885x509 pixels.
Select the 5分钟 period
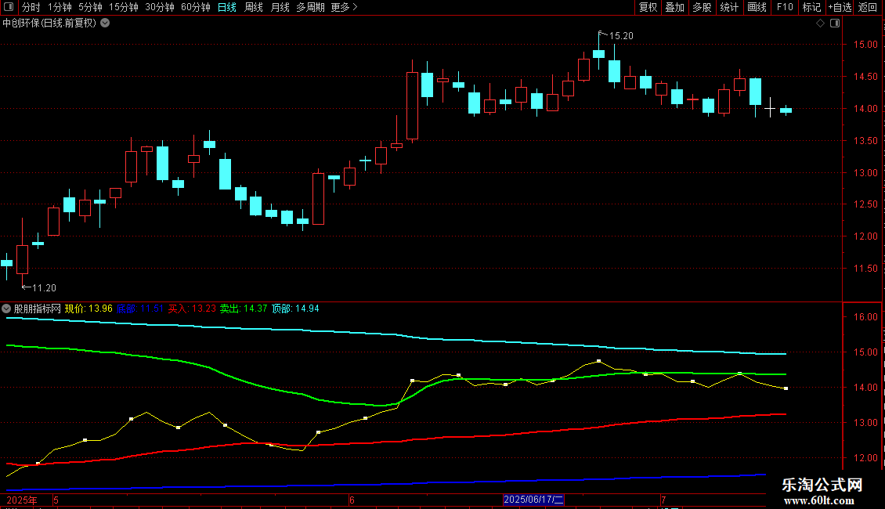coord(90,7)
